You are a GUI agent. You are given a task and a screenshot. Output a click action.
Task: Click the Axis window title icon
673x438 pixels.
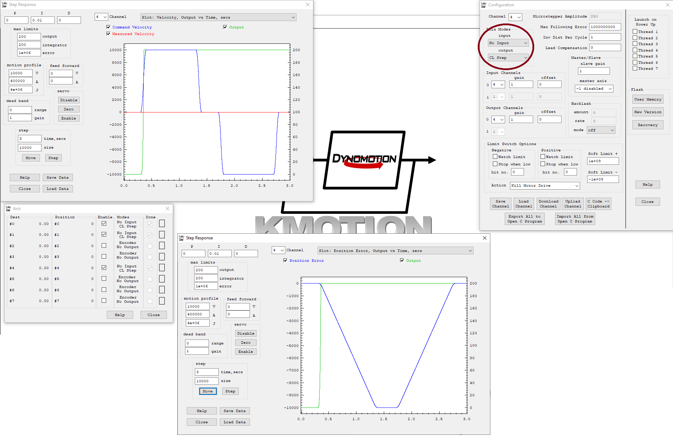8,208
